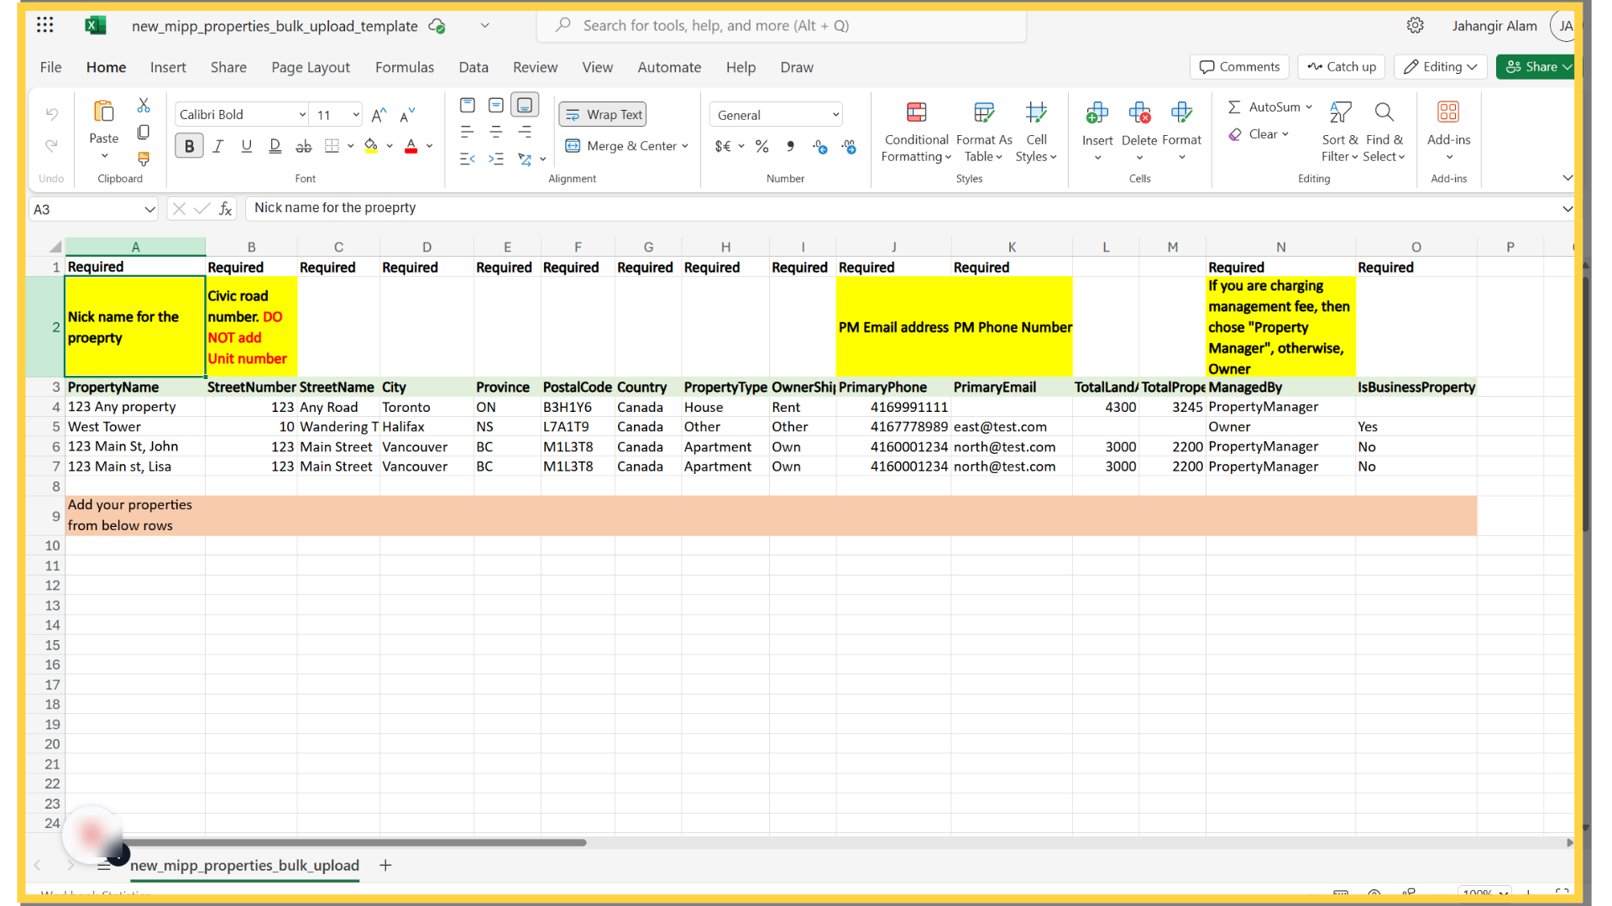Screen dimensions: 1612x906
Task: Toggle Bold formatting button
Action: coord(189,146)
